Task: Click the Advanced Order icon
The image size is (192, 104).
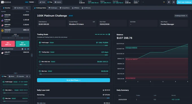Action: point(2,49)
